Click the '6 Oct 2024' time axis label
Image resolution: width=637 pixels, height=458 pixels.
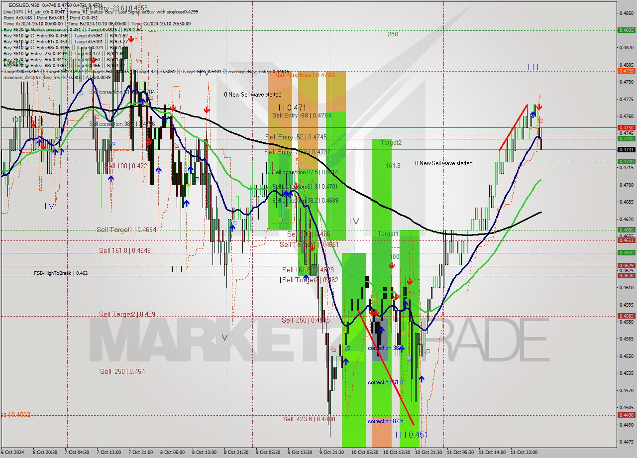(x=12, y=453)
